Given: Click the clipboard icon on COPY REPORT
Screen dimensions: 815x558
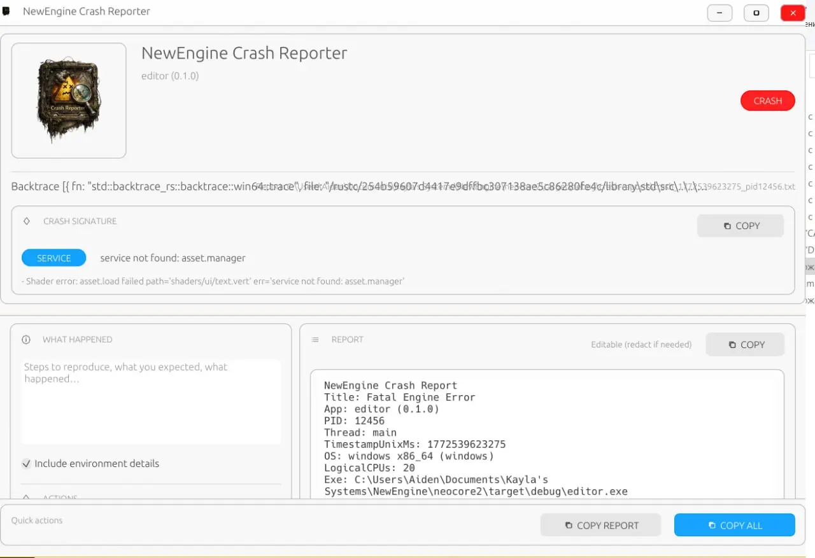Looking at the screenshot, I should (x=567, y=525).
